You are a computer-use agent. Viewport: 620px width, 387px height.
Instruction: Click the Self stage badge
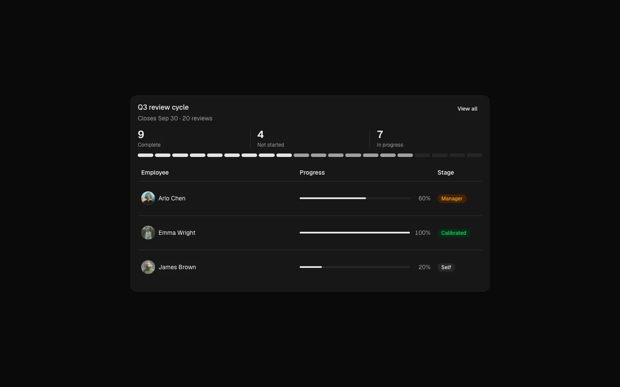[x=446, y=267]
